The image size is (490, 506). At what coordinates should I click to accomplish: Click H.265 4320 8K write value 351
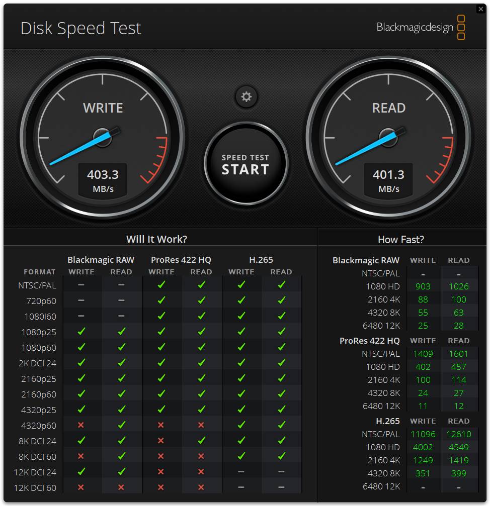(x=423, y=473)
